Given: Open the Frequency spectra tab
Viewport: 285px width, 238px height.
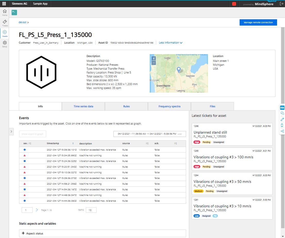Looking at the screenshot, I should 169,106.
